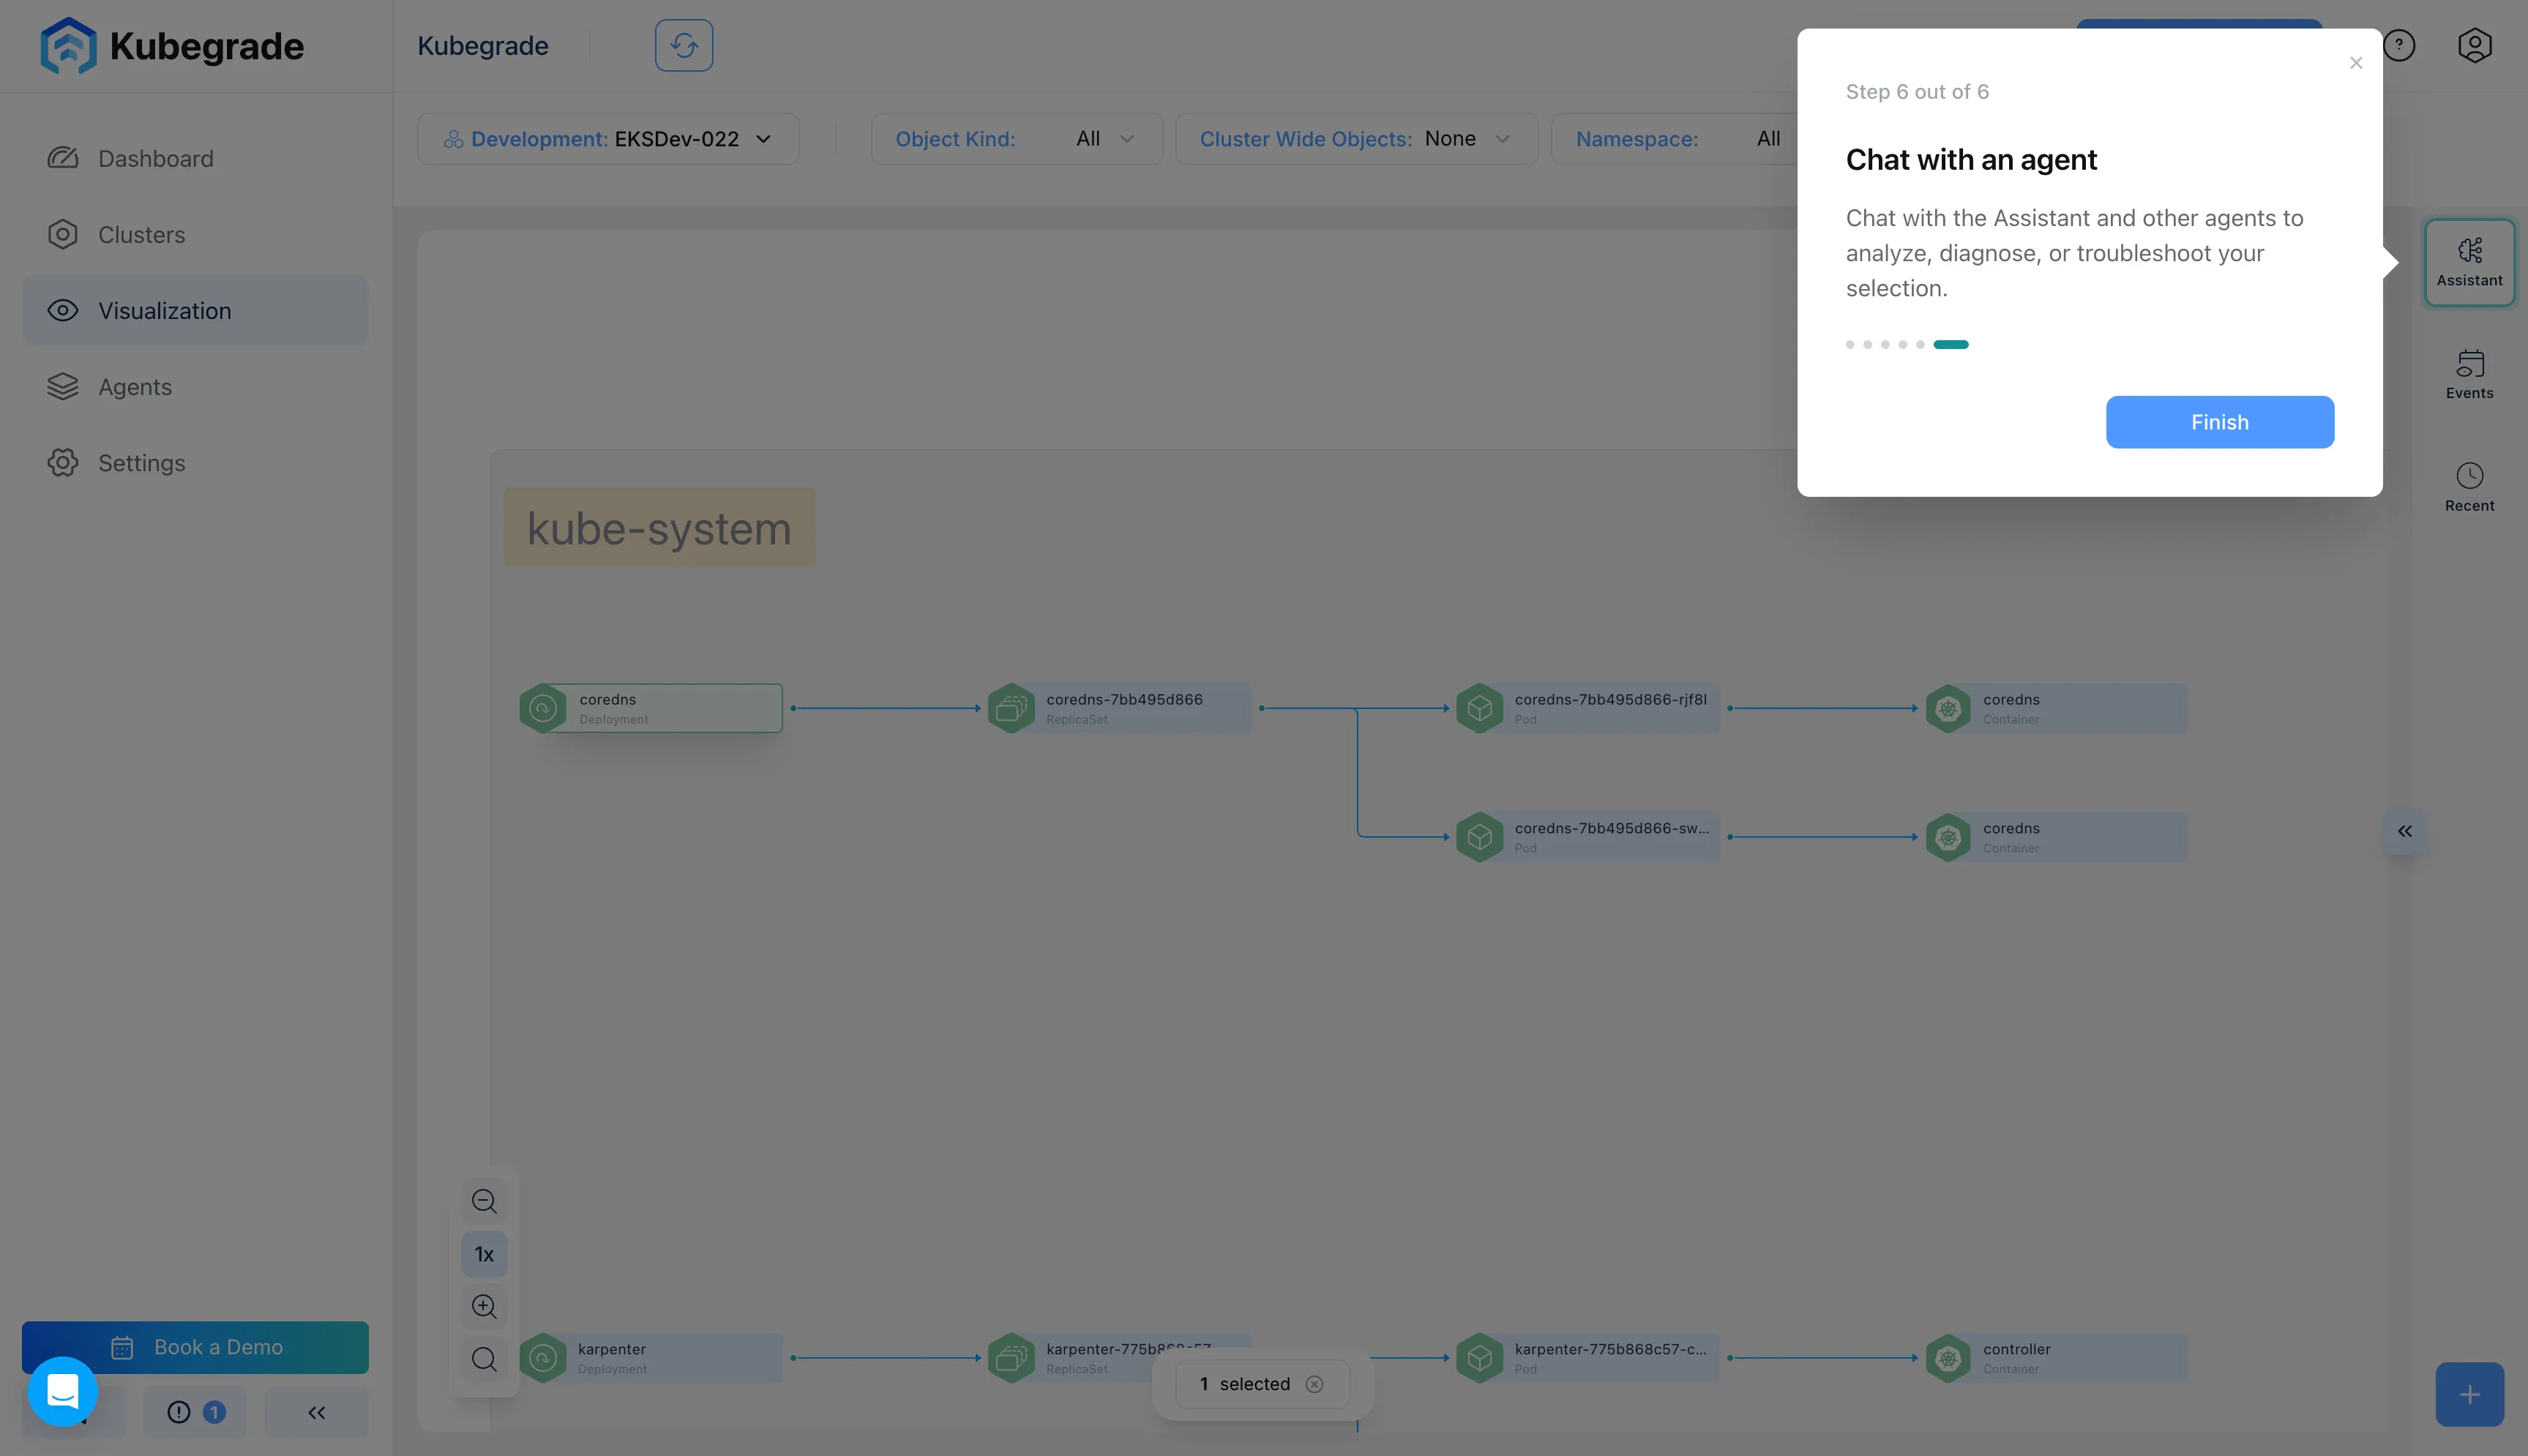Select the coredns Deployment node

[x=651, y=708]
